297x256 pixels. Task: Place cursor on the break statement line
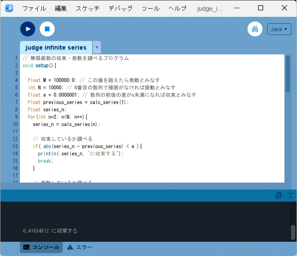[x=45, y=161]
